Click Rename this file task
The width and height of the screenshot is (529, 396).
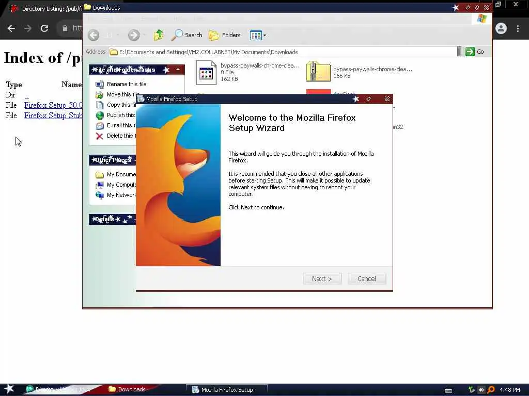(127, 84)
